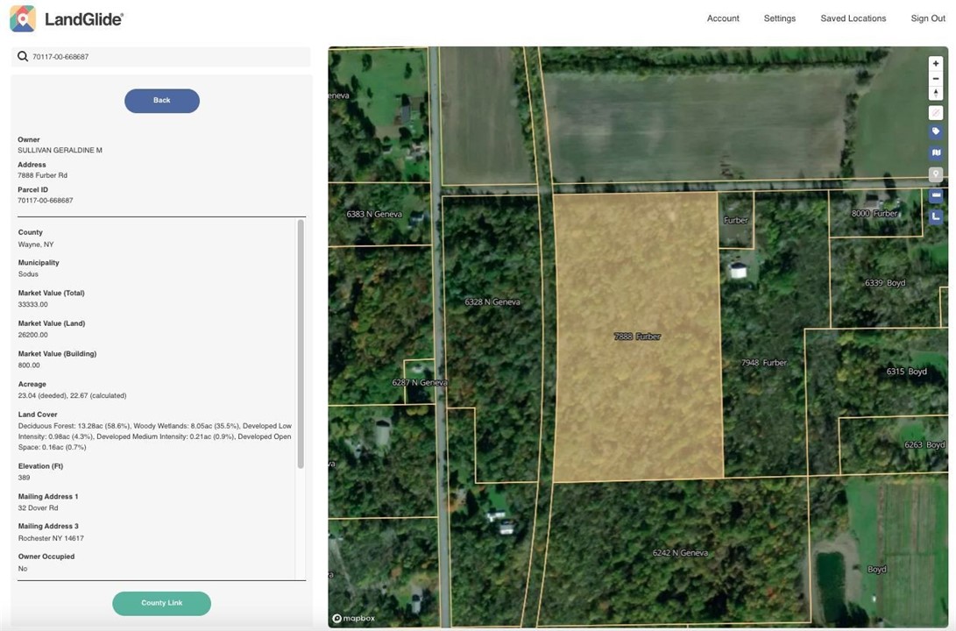Toggle the parcel lines overlay button
This screenshot has width=956, height=631.
tap(935, 113)
